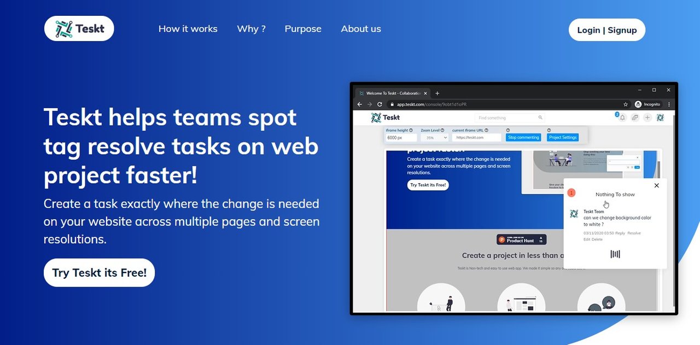Click the Teskt logo in the site header
Screen dimensions: 700x345
tap(79, 28)
